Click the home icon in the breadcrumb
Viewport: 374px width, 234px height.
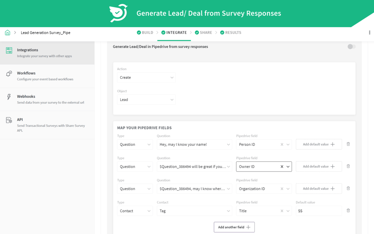pos(7,32)
